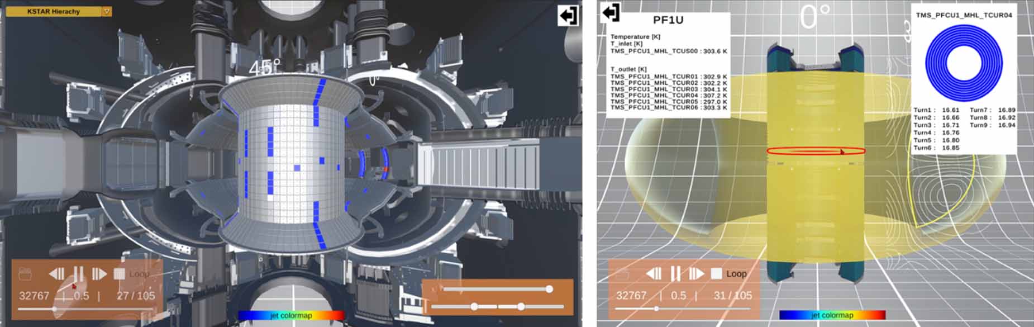Click Turn8 value 16.92
Image resolution: width=1034 pixels, height=327 pixels.
[x=1007, y=118]
